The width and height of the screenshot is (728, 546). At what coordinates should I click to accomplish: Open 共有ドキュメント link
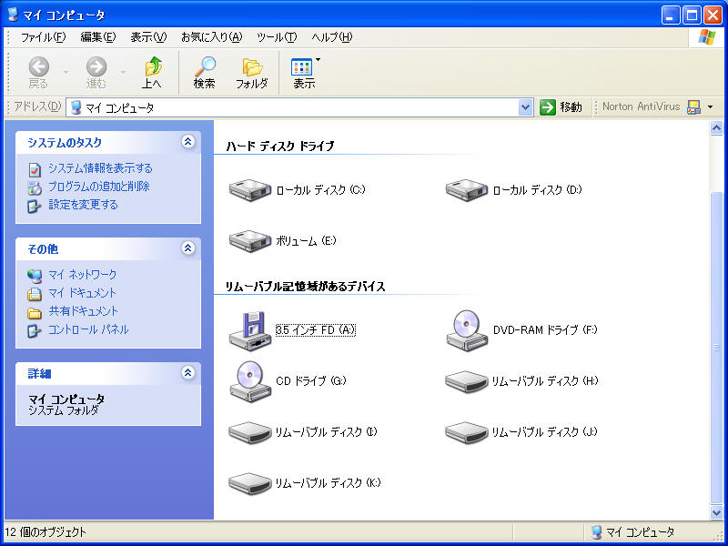(x=84, y=311)
